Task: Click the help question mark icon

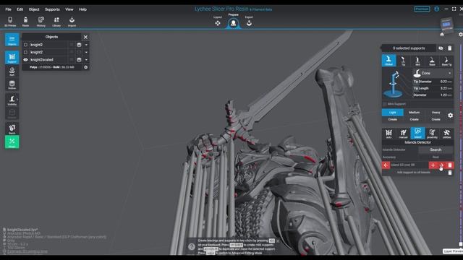Action: (x=192, y=246)
